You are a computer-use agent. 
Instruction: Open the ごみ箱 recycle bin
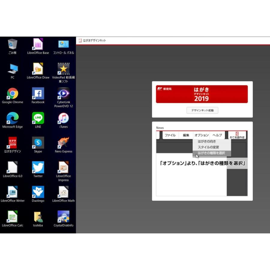point(12,43)
